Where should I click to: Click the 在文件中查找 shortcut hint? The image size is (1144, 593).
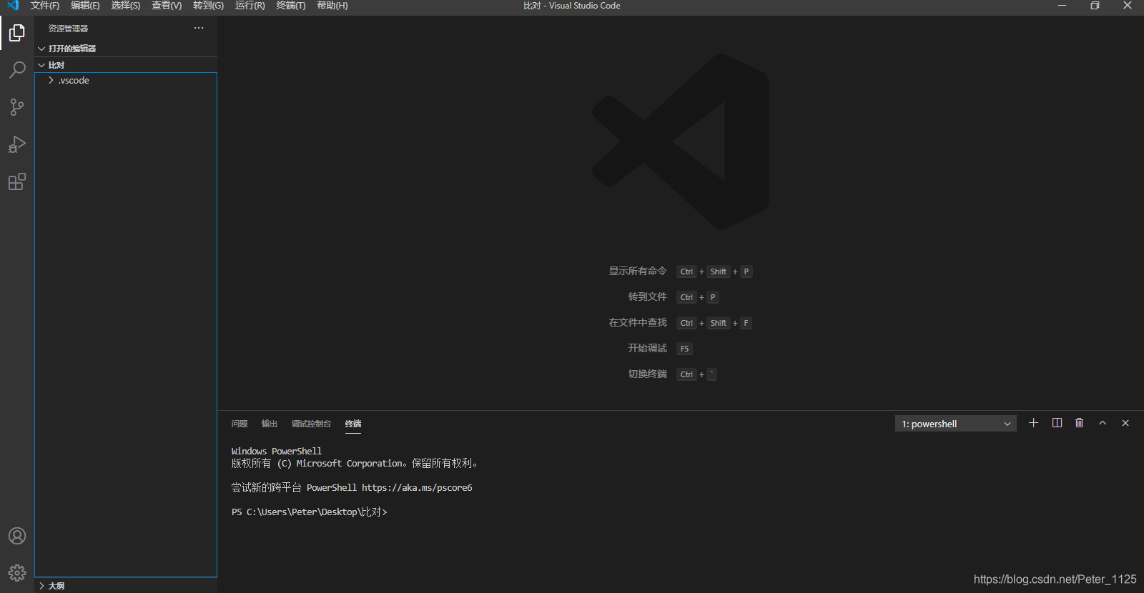638,323
